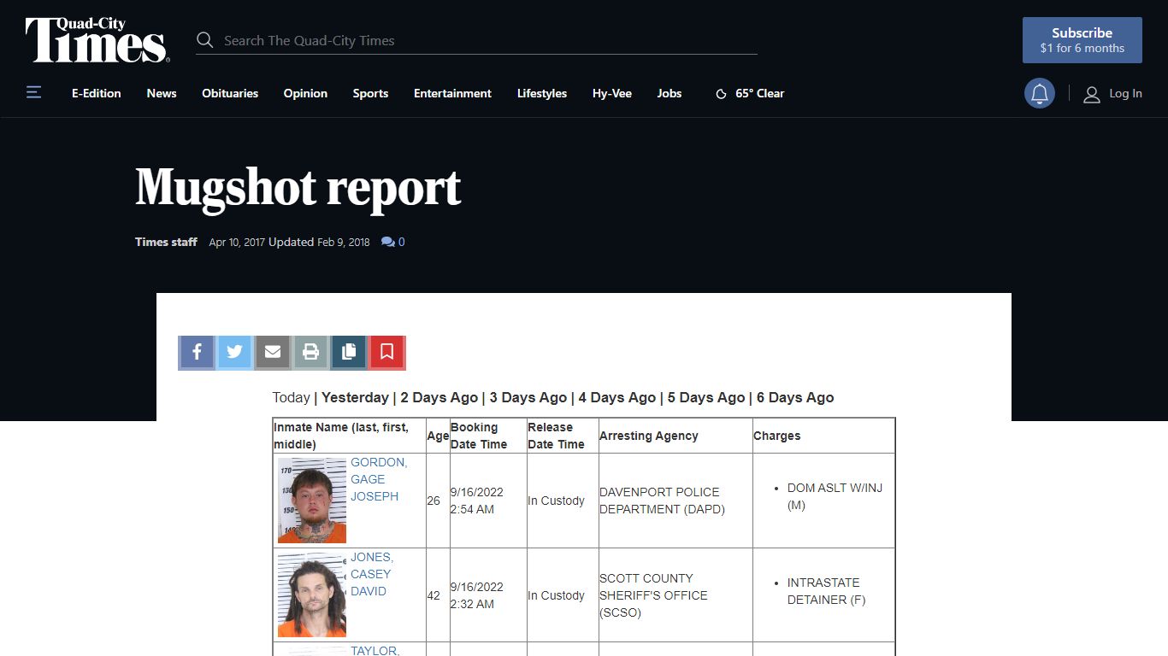The height and width of the screenshot is (656, 1168).
Task: Print the mugshot report
Action: [x=310, y=352]
